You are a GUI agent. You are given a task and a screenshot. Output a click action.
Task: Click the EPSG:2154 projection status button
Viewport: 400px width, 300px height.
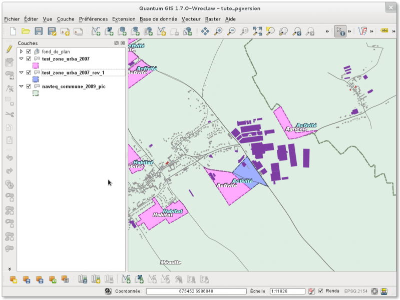(x=356, y=291)
